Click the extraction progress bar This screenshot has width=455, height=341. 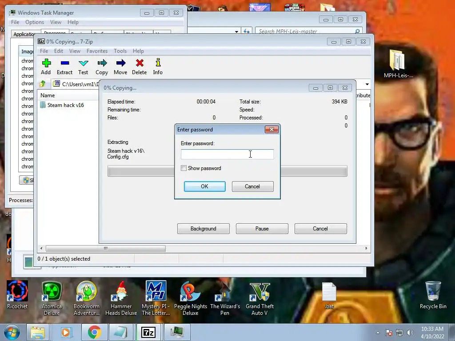[x=227, y=171]
